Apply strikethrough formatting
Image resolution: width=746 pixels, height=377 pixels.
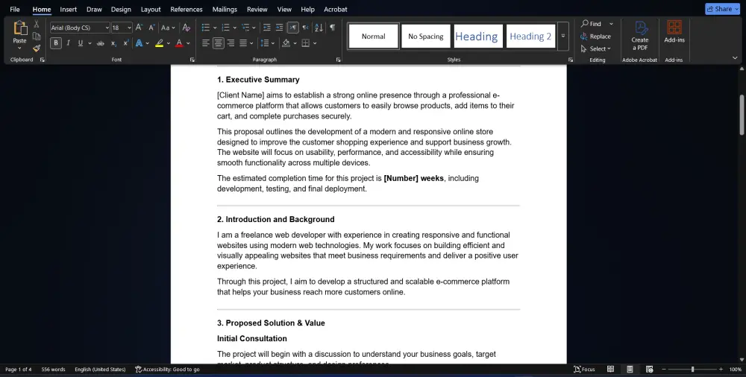point(101,43)
